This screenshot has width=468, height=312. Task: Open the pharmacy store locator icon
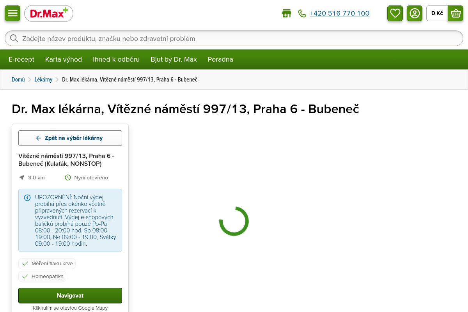pos(287,13)
